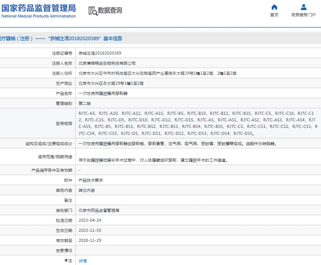The image size is (321, 265).
Task: Click the 产品储存条件及有效期 label
Action: [52, 170]
